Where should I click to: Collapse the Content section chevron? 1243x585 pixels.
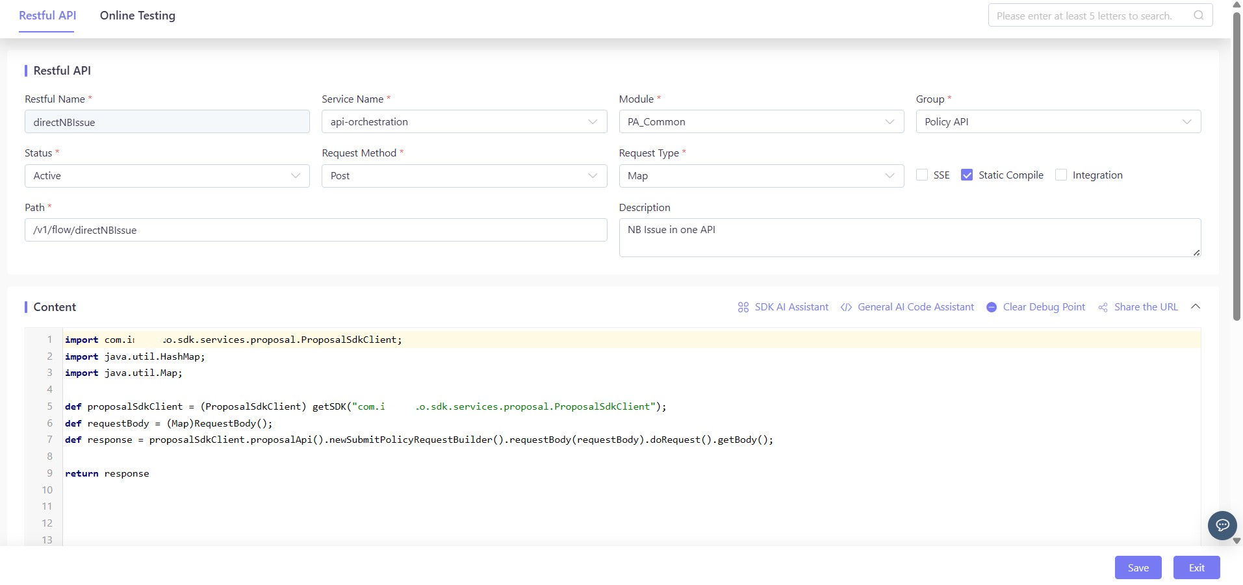point(1196,306)
